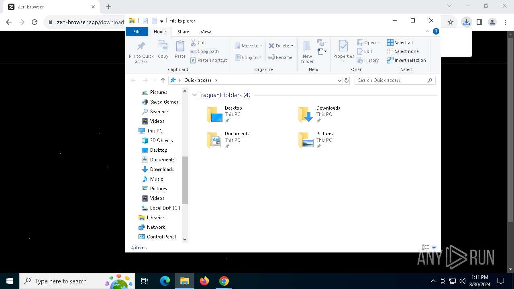Open the Recent locations dropdown arrow

click(154, 80)
